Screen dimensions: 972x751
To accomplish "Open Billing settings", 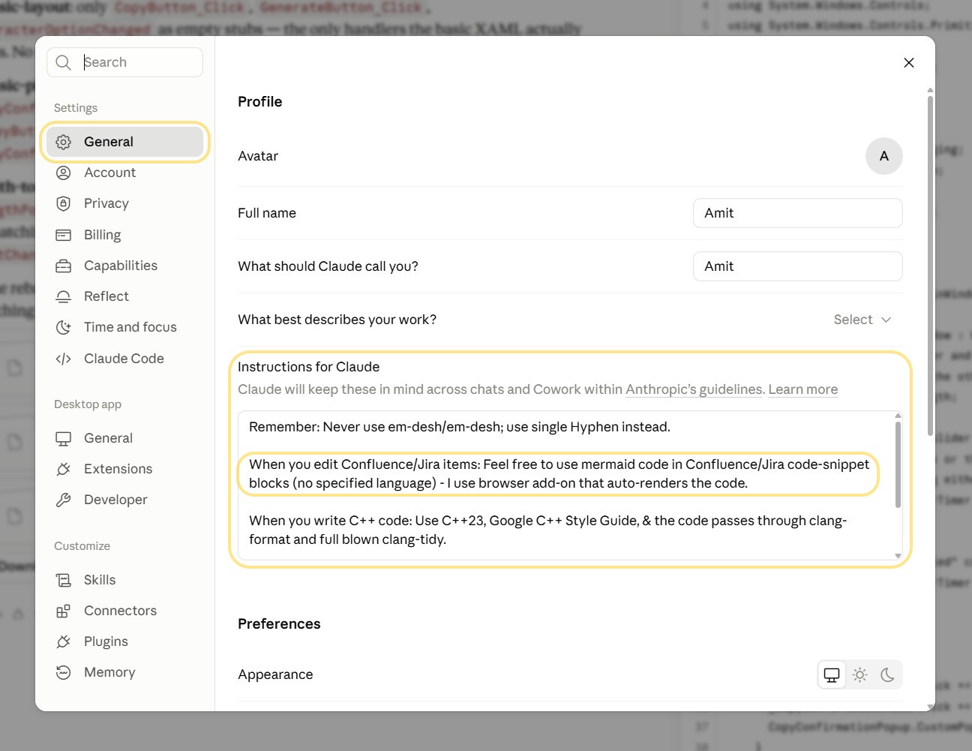I will point(124,235).
